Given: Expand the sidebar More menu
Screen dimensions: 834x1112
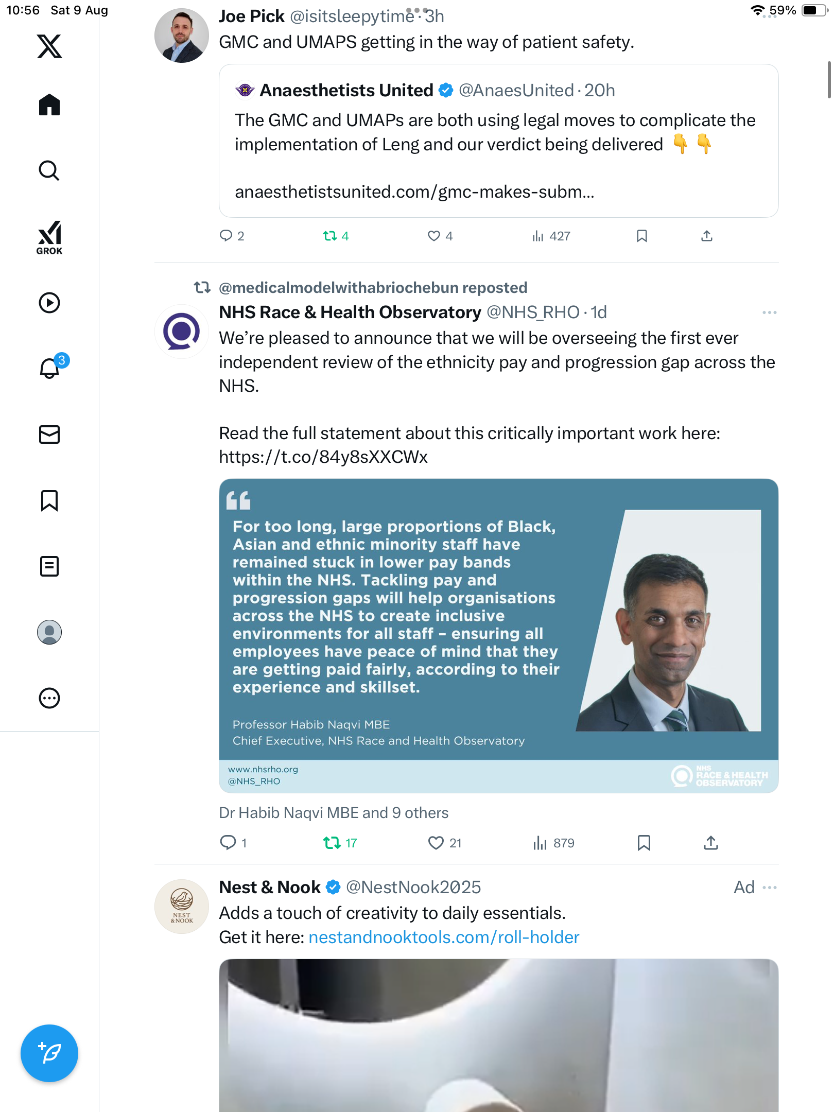Looking at the screenshot, I should coord(49,698).
